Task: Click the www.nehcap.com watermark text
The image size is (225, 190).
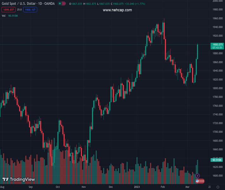Action: (x=117, y=10)
